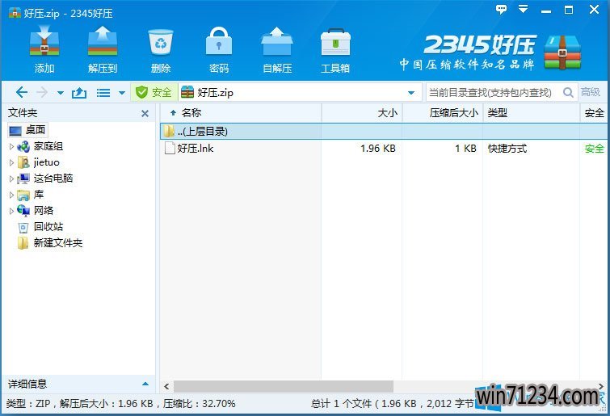Click horizontal scrollbar left arrow
Screen dimensions: 610x416
pyautogui.click(x=167, y=386)
